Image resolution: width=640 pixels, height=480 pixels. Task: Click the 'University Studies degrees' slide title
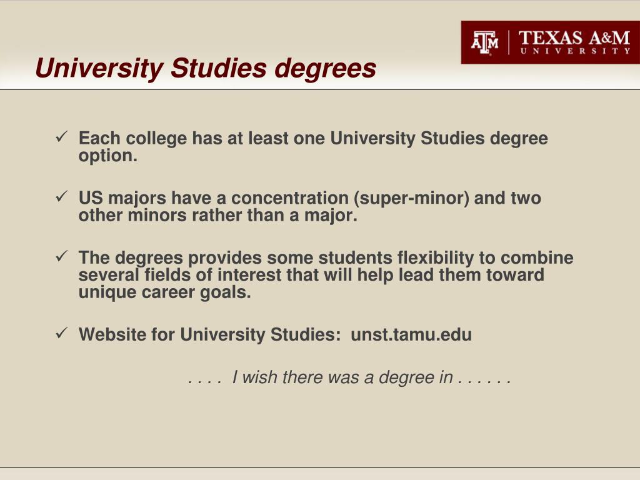click(206, 68)
